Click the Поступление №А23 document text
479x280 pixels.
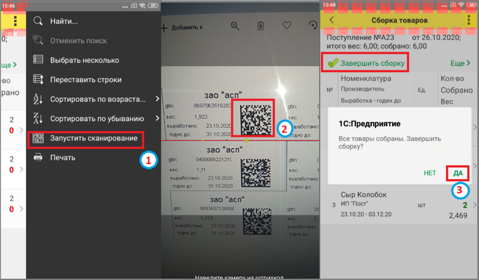(360, 38)
